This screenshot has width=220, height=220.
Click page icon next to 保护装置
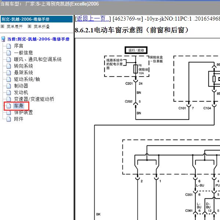[9, 113]
